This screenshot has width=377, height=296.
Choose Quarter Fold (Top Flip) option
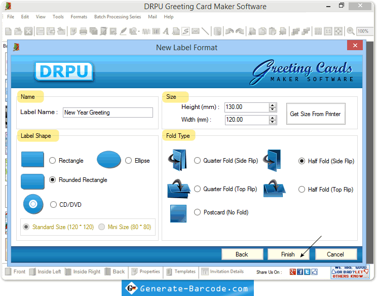click(198, 189)
